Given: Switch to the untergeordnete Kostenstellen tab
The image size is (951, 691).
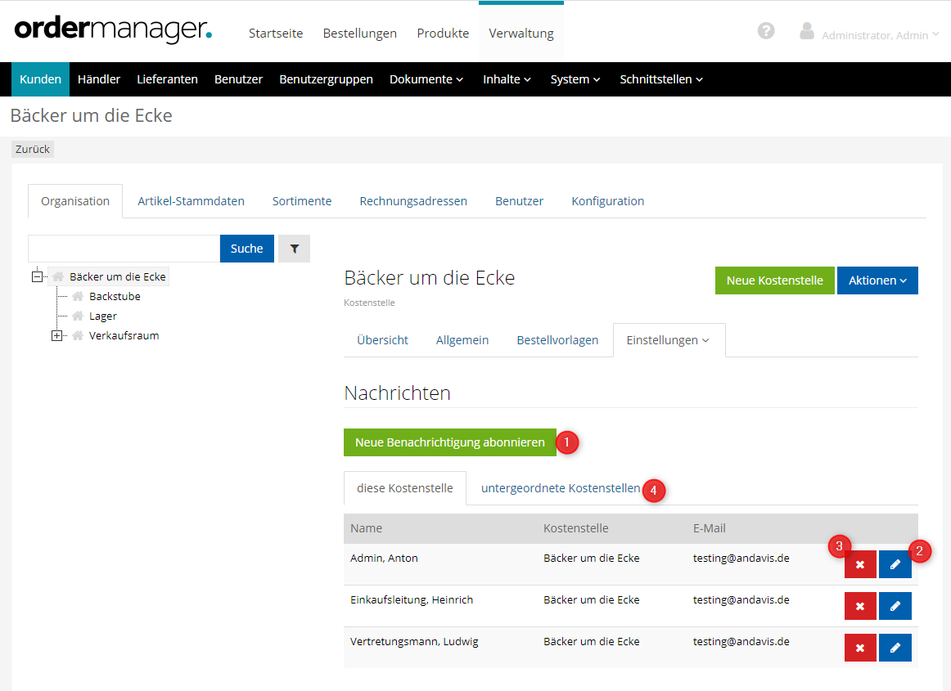Looking at the screenshot, I should tap(561, 488).
